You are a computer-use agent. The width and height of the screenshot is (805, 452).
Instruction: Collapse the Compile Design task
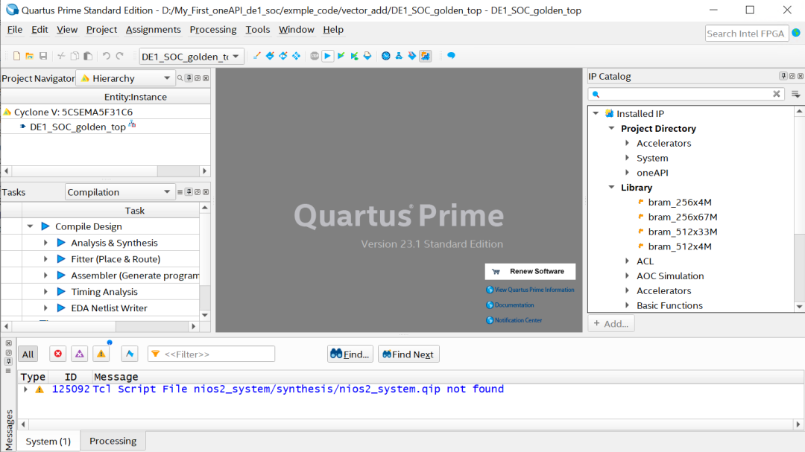tap(31, 226)
